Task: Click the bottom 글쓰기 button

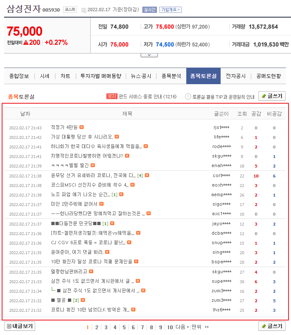Action: pyautogui.click(x=272, y=326)
